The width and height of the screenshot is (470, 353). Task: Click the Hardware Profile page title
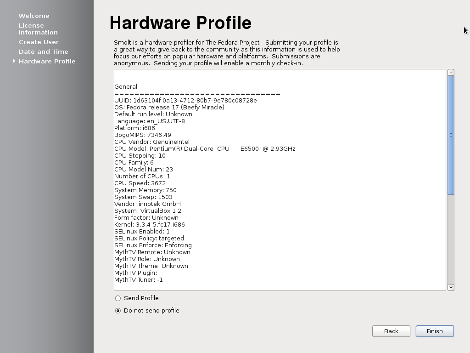(x=180, y=23)
